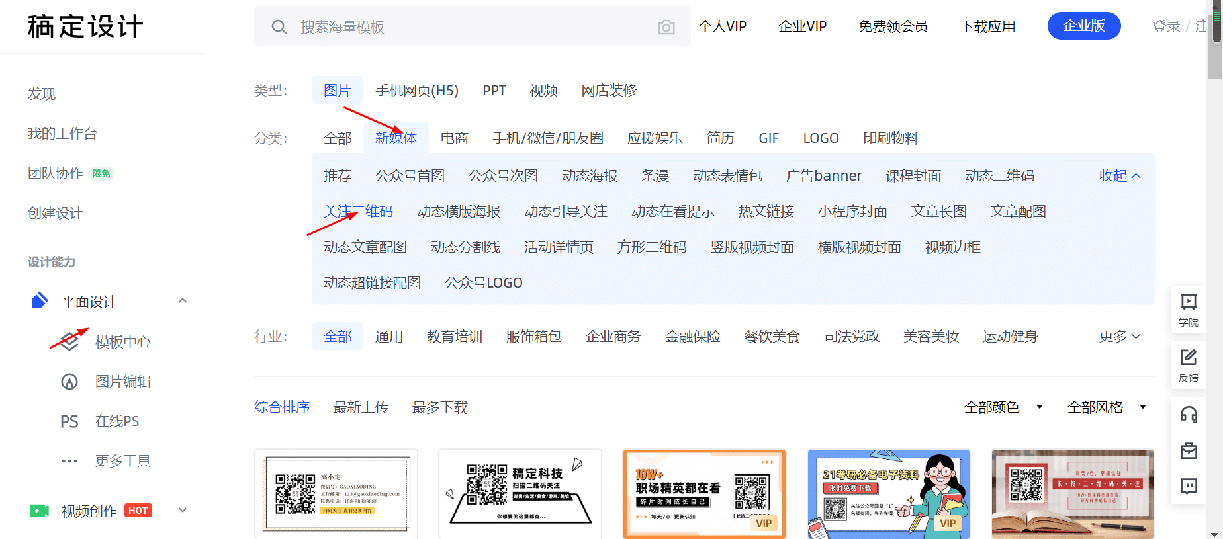Sort by 最多下载
The height and width of the screenshot is (539, 1223).
[x=440, y=407]
